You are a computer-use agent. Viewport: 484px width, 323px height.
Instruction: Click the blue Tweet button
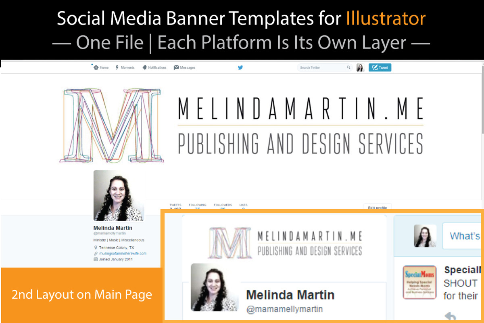click(x=380, y=67)
